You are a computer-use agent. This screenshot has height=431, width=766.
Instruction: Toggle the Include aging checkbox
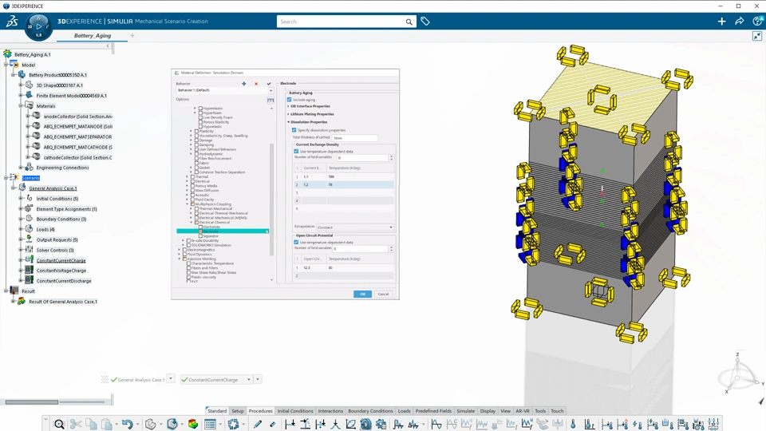tap(289, 100)
